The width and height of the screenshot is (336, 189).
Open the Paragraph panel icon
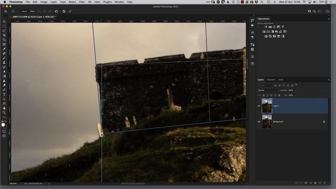pyautogui.click(x=253, y=37)
